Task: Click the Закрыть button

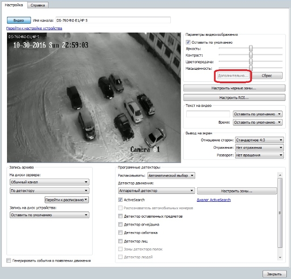Action: click(x=274, y=274)
